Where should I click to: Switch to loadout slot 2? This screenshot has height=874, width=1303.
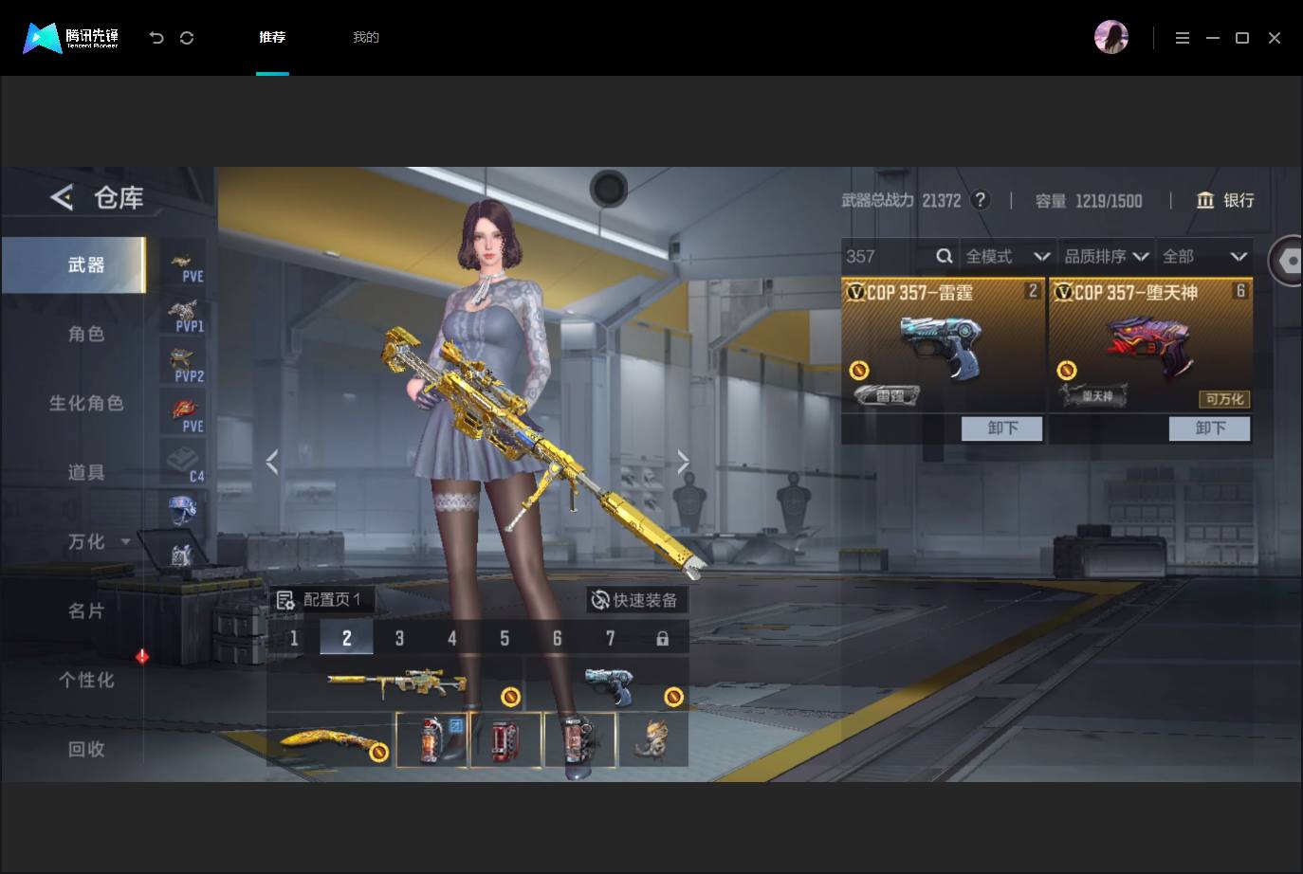[x=346, y=638]
